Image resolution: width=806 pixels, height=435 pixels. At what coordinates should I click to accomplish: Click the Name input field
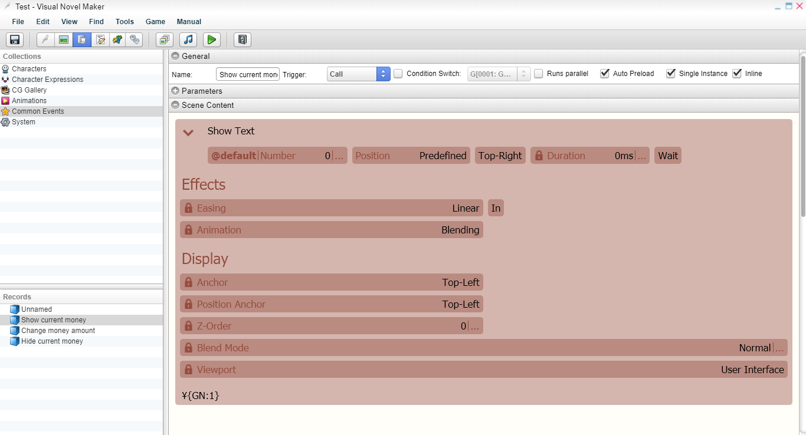point(248,74)
